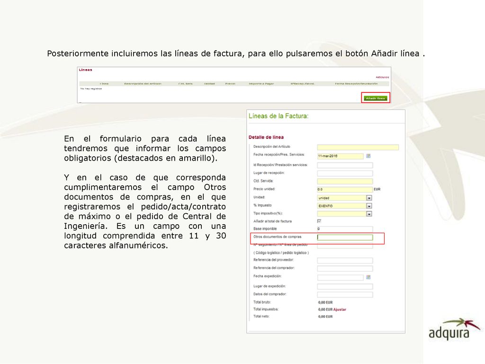The image size is (485, 364).
Task: Click the Añadir línea green button
Action: coord(375,98)
